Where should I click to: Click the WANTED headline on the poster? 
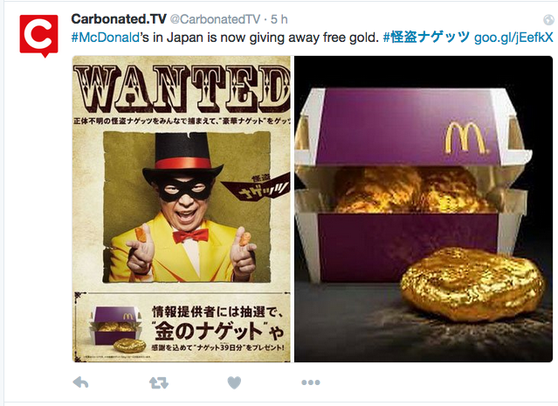182,89
